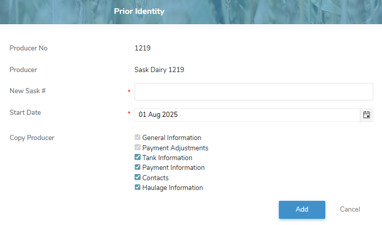Toggle the Payment Adjustments checkbox

138,148
